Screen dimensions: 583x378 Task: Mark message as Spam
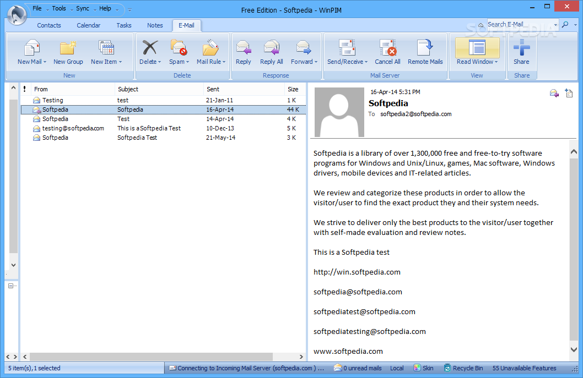click(x=179, y=47)
